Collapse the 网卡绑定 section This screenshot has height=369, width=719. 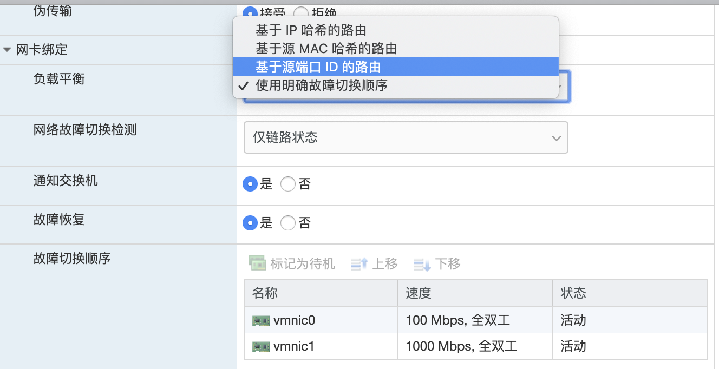pos(6,49)
